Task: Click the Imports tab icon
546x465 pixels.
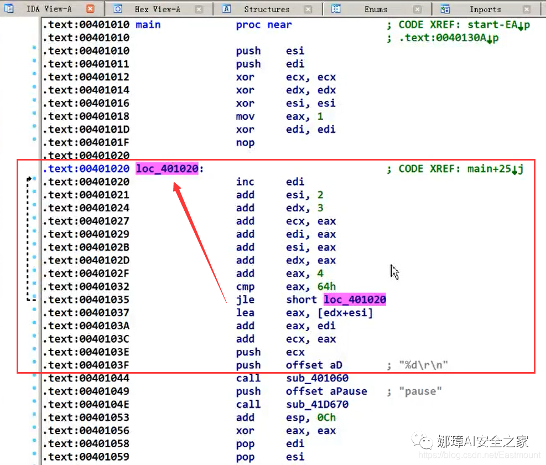Action: [445, 9]
